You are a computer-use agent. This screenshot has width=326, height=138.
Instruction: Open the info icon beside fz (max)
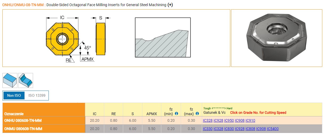(197, 113)
